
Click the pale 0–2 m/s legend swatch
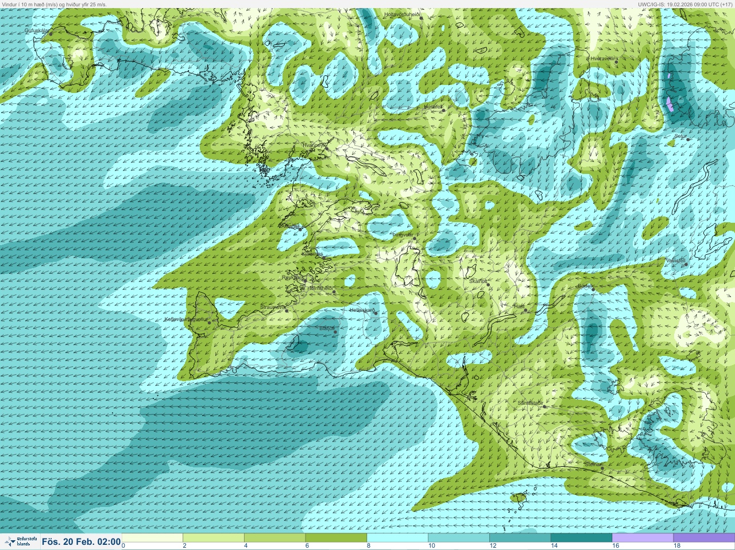point(152,538)
